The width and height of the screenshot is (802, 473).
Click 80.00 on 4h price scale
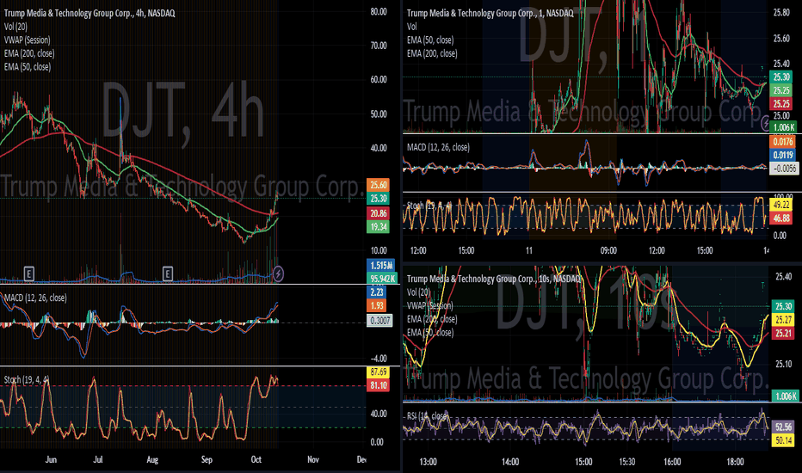coord(379,11)
